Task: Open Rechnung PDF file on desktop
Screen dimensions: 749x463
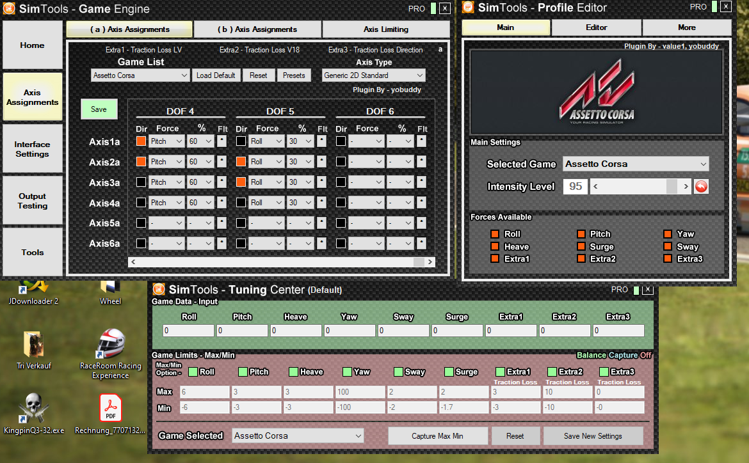Action: tap(110, 413)
